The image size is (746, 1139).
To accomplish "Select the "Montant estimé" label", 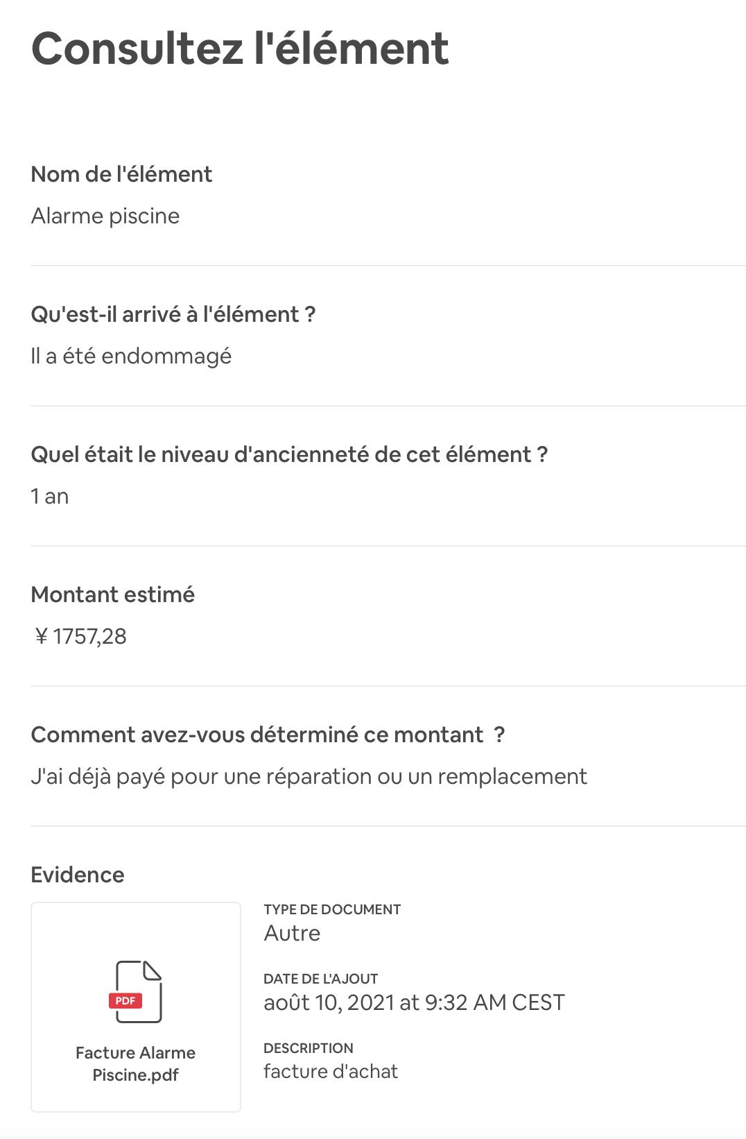I will [x=112, y=594].
